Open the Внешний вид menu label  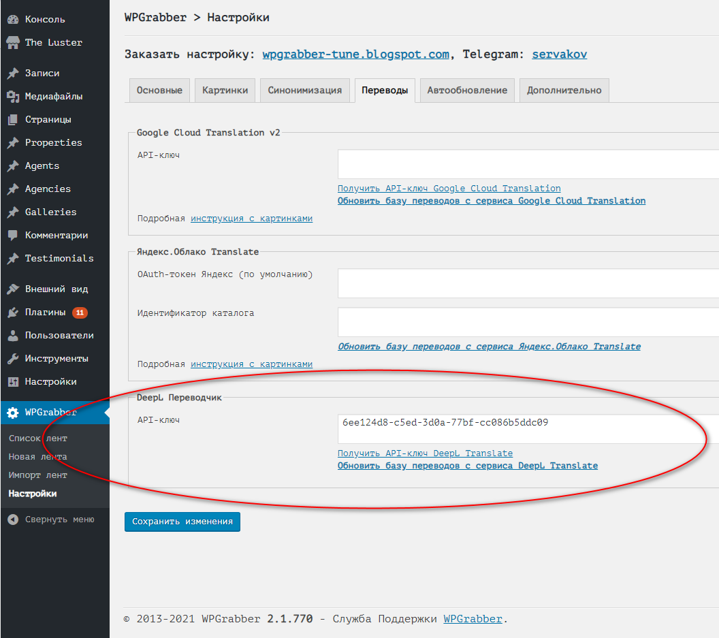57,289
